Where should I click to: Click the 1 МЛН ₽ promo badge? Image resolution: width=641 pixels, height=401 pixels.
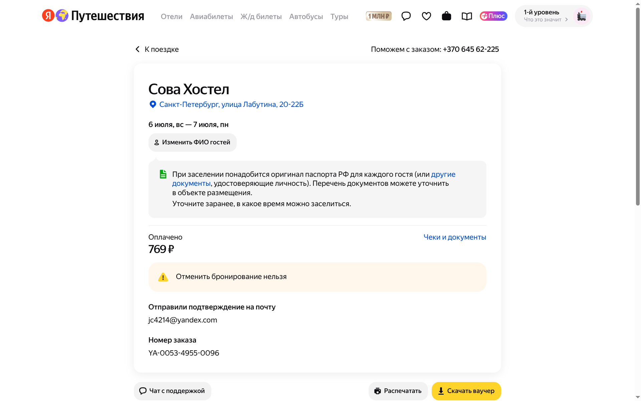pyautogui.click(x=379, y=16)
